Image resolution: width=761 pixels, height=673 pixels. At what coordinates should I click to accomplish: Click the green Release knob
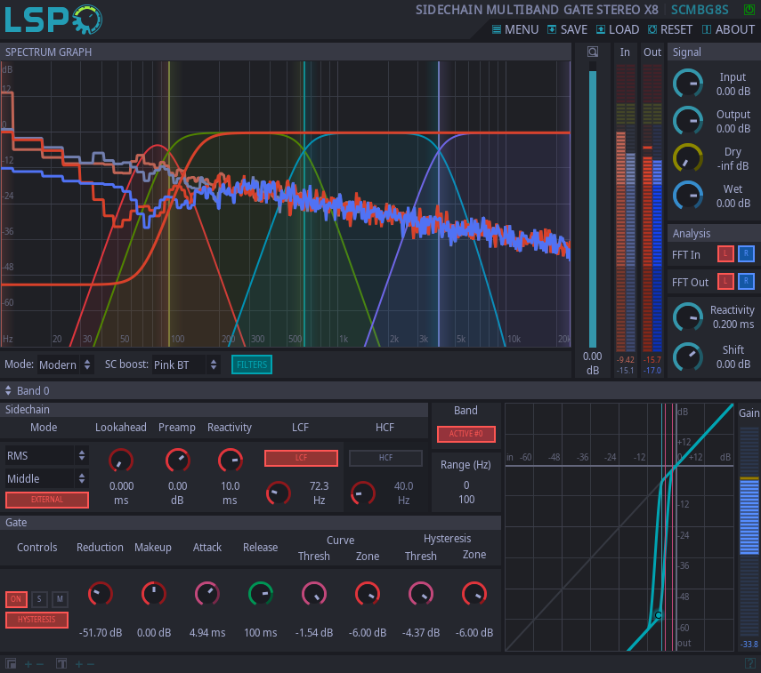click(x=261, y=594)
